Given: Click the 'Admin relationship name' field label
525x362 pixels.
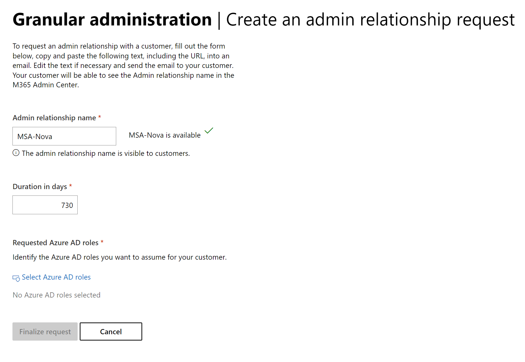Looking at the screenshot, I should (54, 118).
